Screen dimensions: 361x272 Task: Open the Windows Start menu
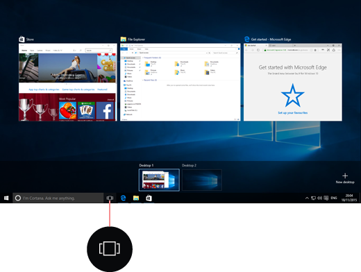(6, 198)
